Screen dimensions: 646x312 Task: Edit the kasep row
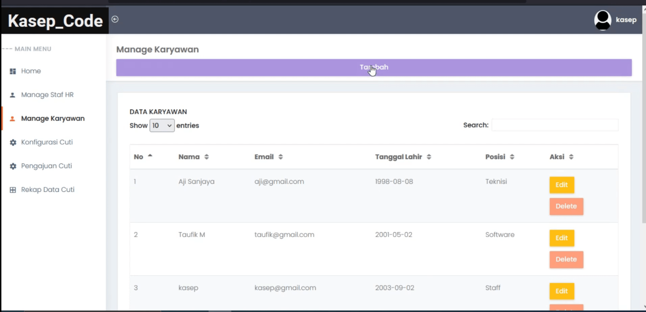click(562, 291)
